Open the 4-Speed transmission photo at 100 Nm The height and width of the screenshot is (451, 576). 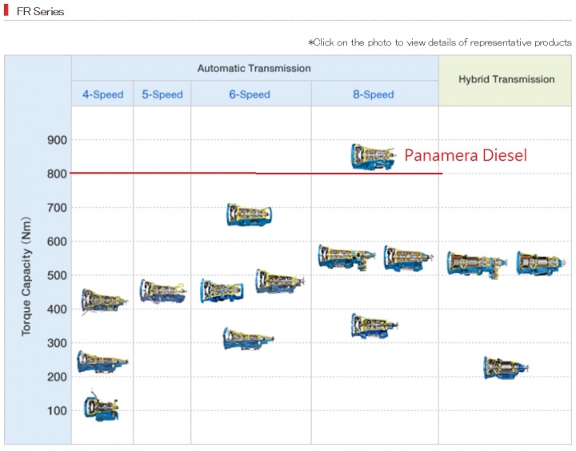102,406
